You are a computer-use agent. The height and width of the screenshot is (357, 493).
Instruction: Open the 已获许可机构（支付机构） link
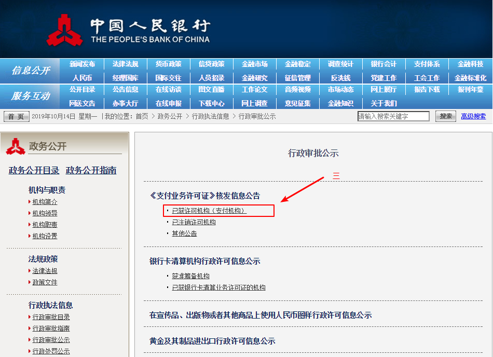(209, 211)
